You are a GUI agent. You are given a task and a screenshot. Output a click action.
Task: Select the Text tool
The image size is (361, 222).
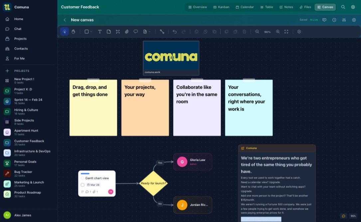(x=100, y=32)
